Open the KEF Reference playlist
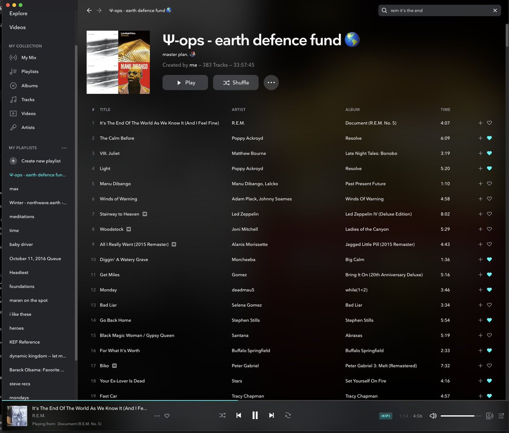509x433 pixels. point(25,342)
